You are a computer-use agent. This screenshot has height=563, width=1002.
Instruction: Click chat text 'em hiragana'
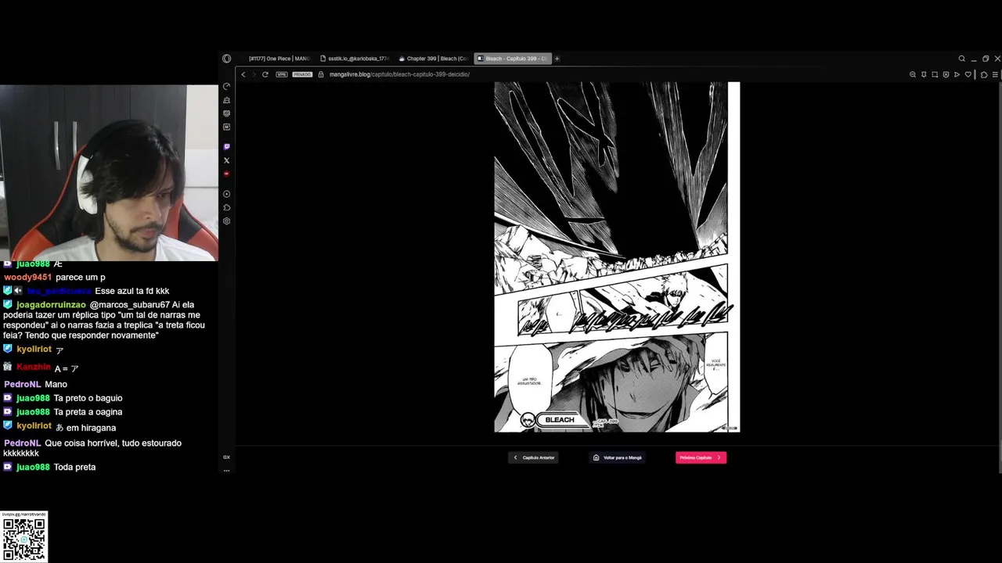pos(91,428)
